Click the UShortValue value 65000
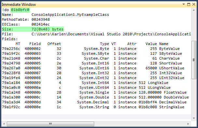The image size is (198, 128). pyautogui.click(x=151, y=68)
